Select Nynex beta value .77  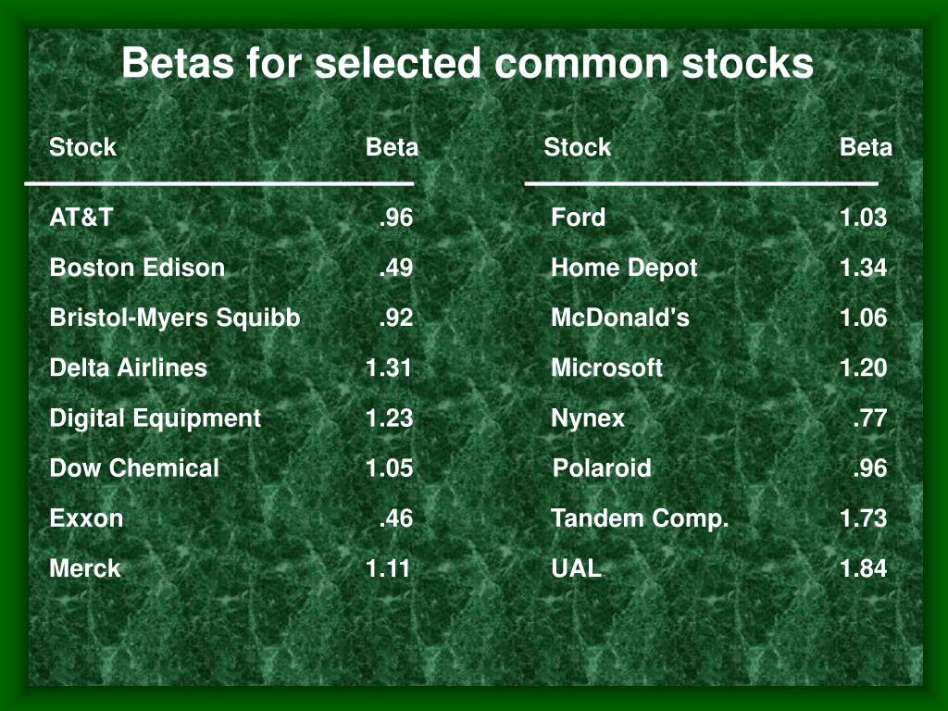pos(870,418)
